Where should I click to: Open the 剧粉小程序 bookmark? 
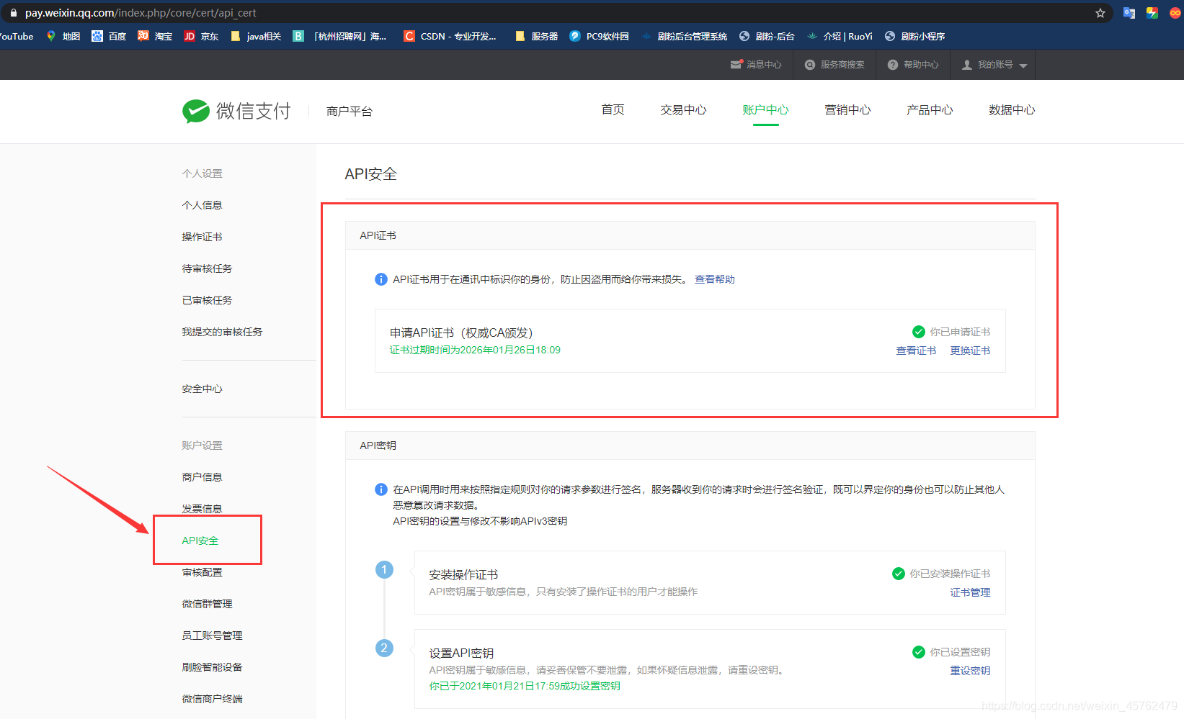pos(914,36)
